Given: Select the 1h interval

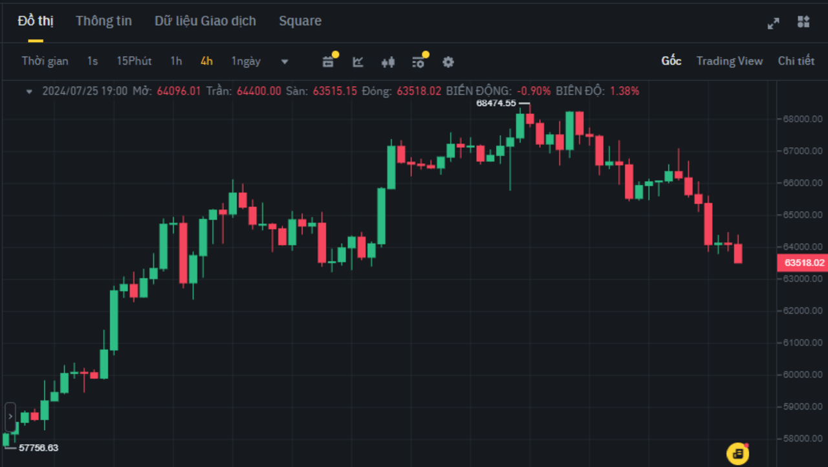Looking at the screenshot, I should click(x=176, y=61).
